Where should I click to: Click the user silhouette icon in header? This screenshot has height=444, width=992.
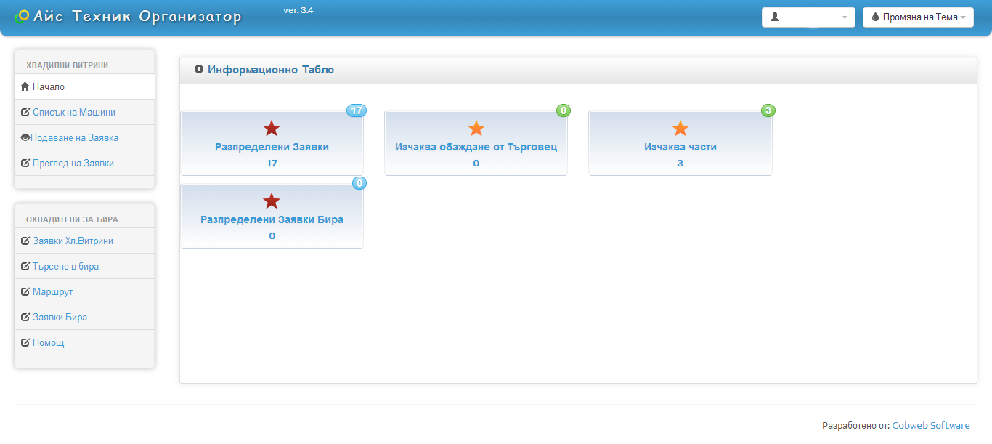(x=775, y=17)
